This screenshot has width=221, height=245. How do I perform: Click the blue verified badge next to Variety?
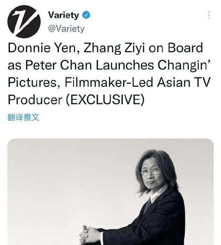click(x=86, y=15)
